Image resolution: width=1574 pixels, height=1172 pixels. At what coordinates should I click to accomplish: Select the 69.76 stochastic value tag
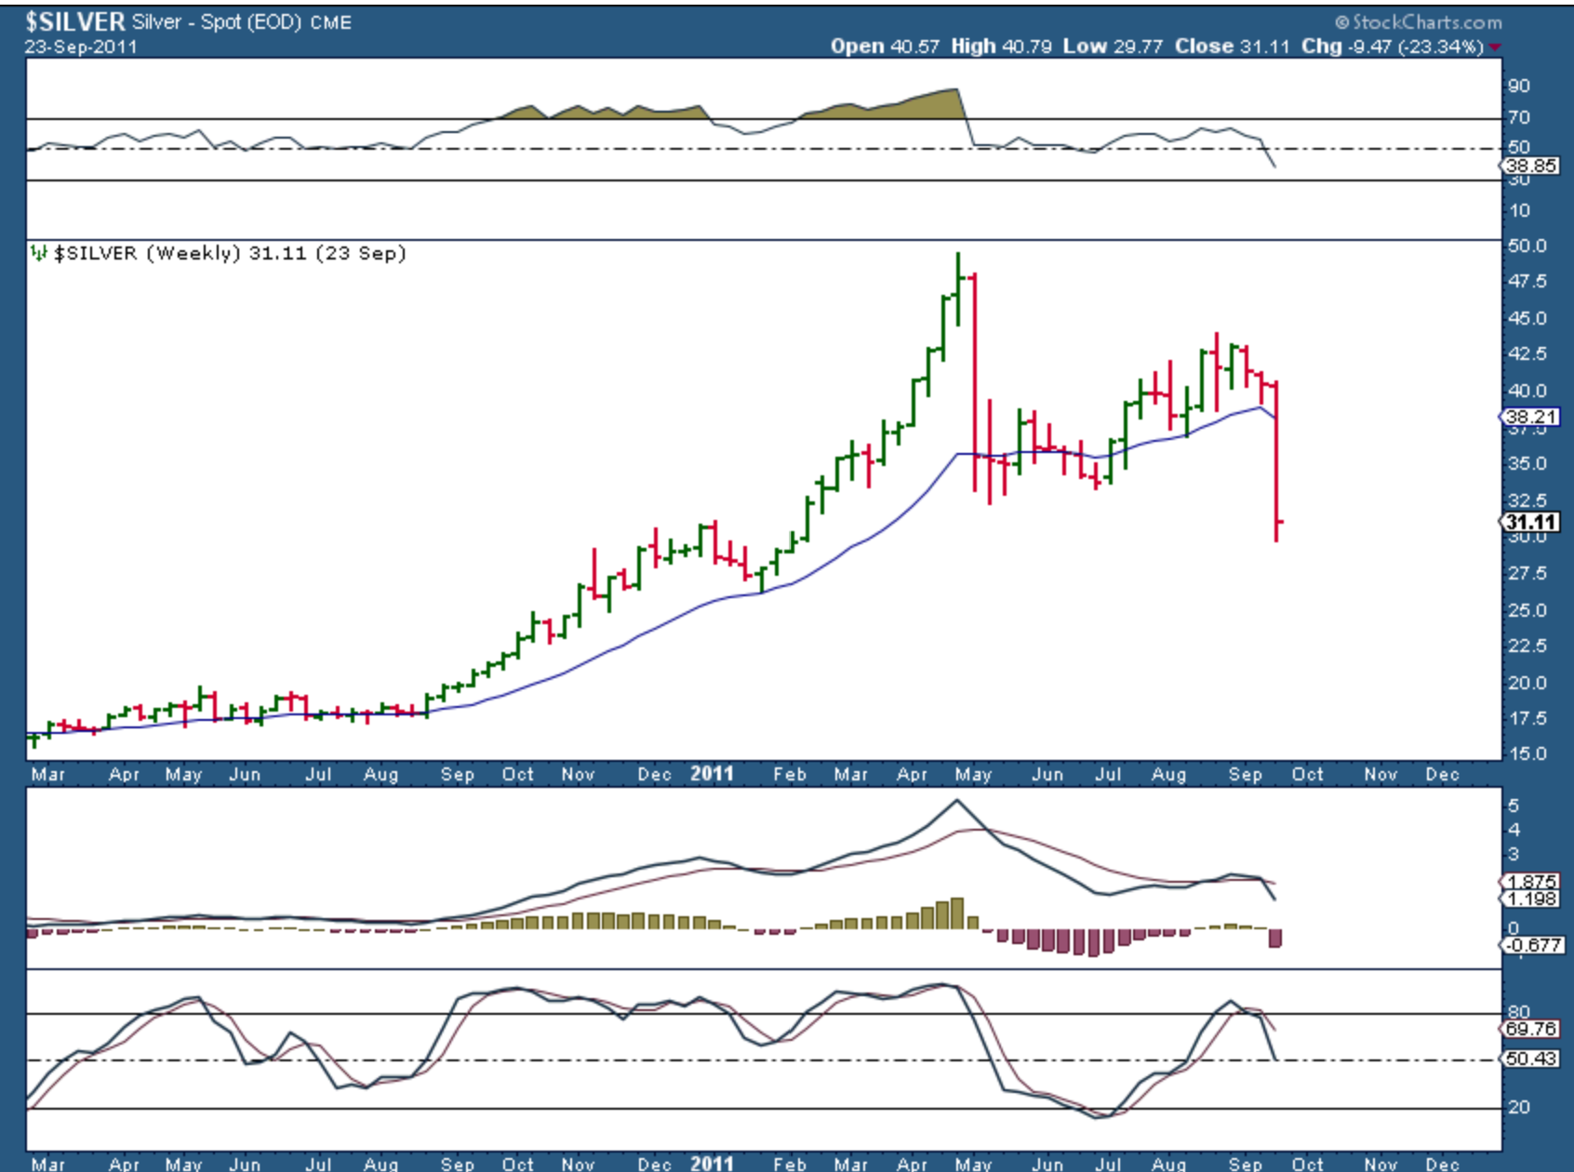click(x=1531, y=1029)
